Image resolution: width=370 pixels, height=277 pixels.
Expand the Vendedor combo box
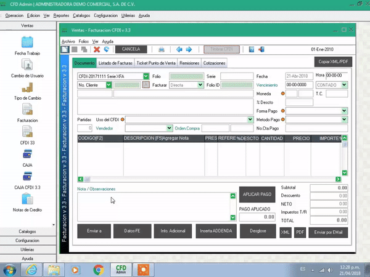pos(169,128)
